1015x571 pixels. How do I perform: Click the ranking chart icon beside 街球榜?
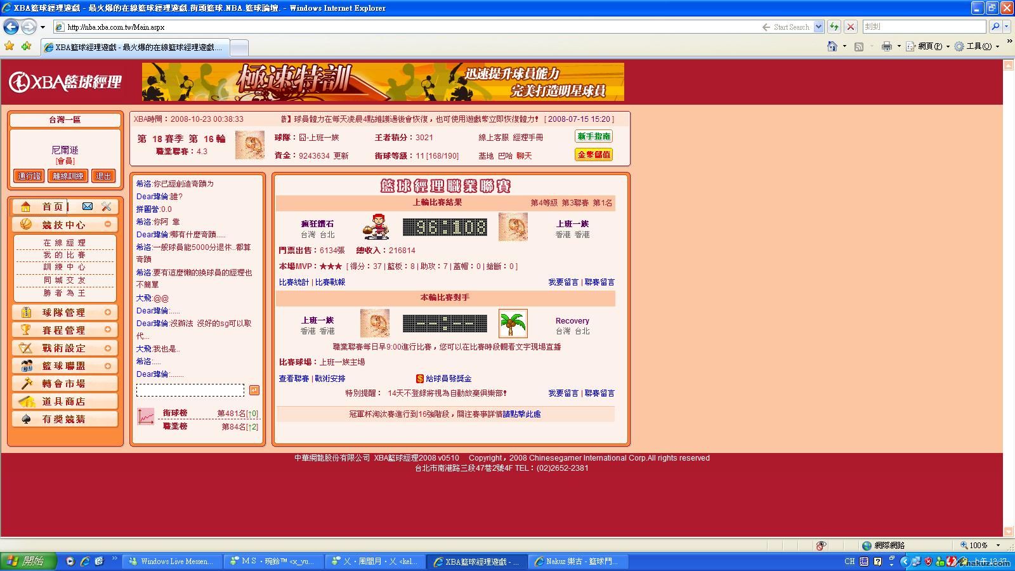146,417
